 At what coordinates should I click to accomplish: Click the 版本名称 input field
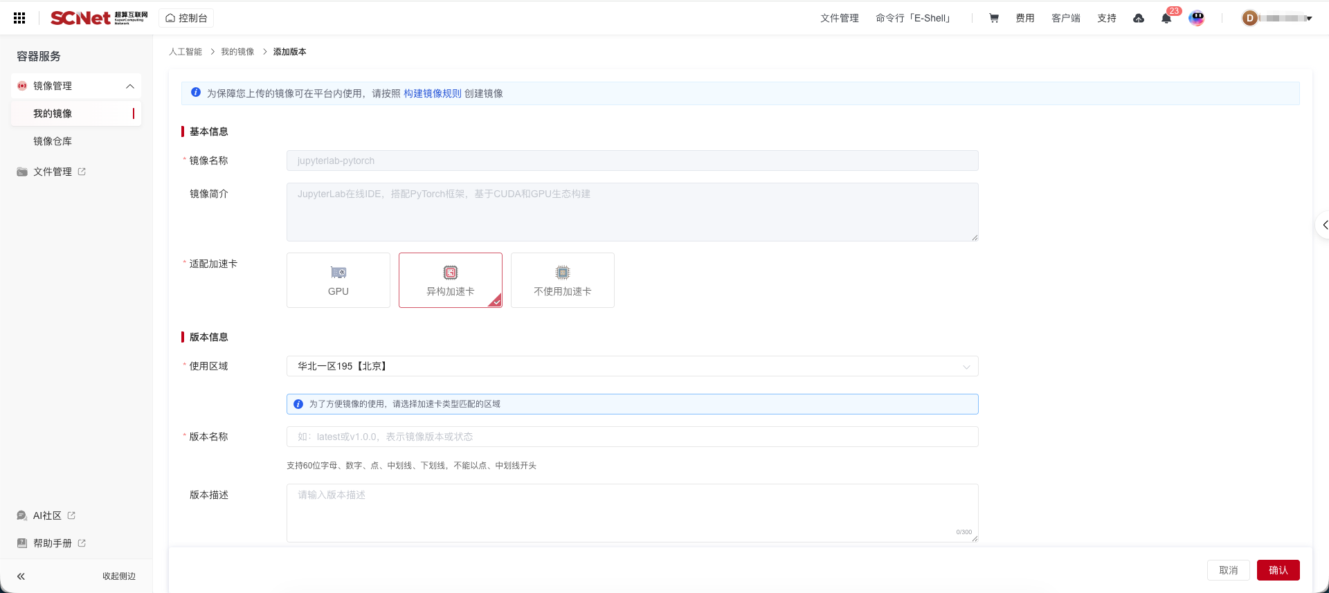coord(632,437)
